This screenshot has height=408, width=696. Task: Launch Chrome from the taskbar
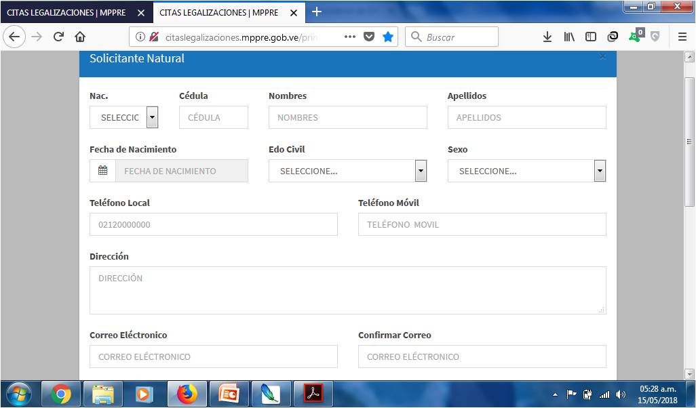pos(61,394)
